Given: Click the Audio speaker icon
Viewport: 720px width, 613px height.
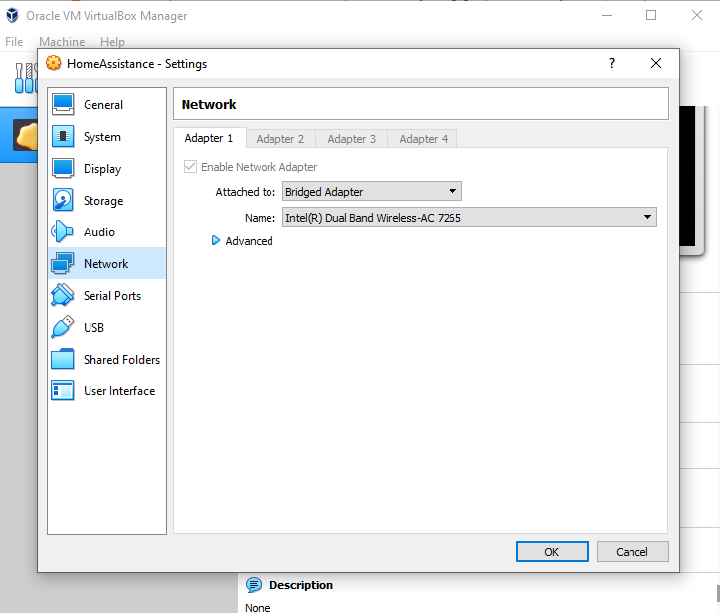Looking at the screenshot, I should 63,231.
